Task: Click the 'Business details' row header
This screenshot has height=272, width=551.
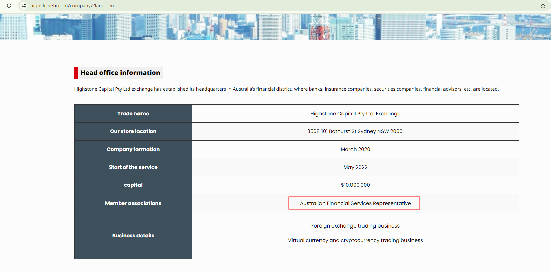Action: click(133, 236)
